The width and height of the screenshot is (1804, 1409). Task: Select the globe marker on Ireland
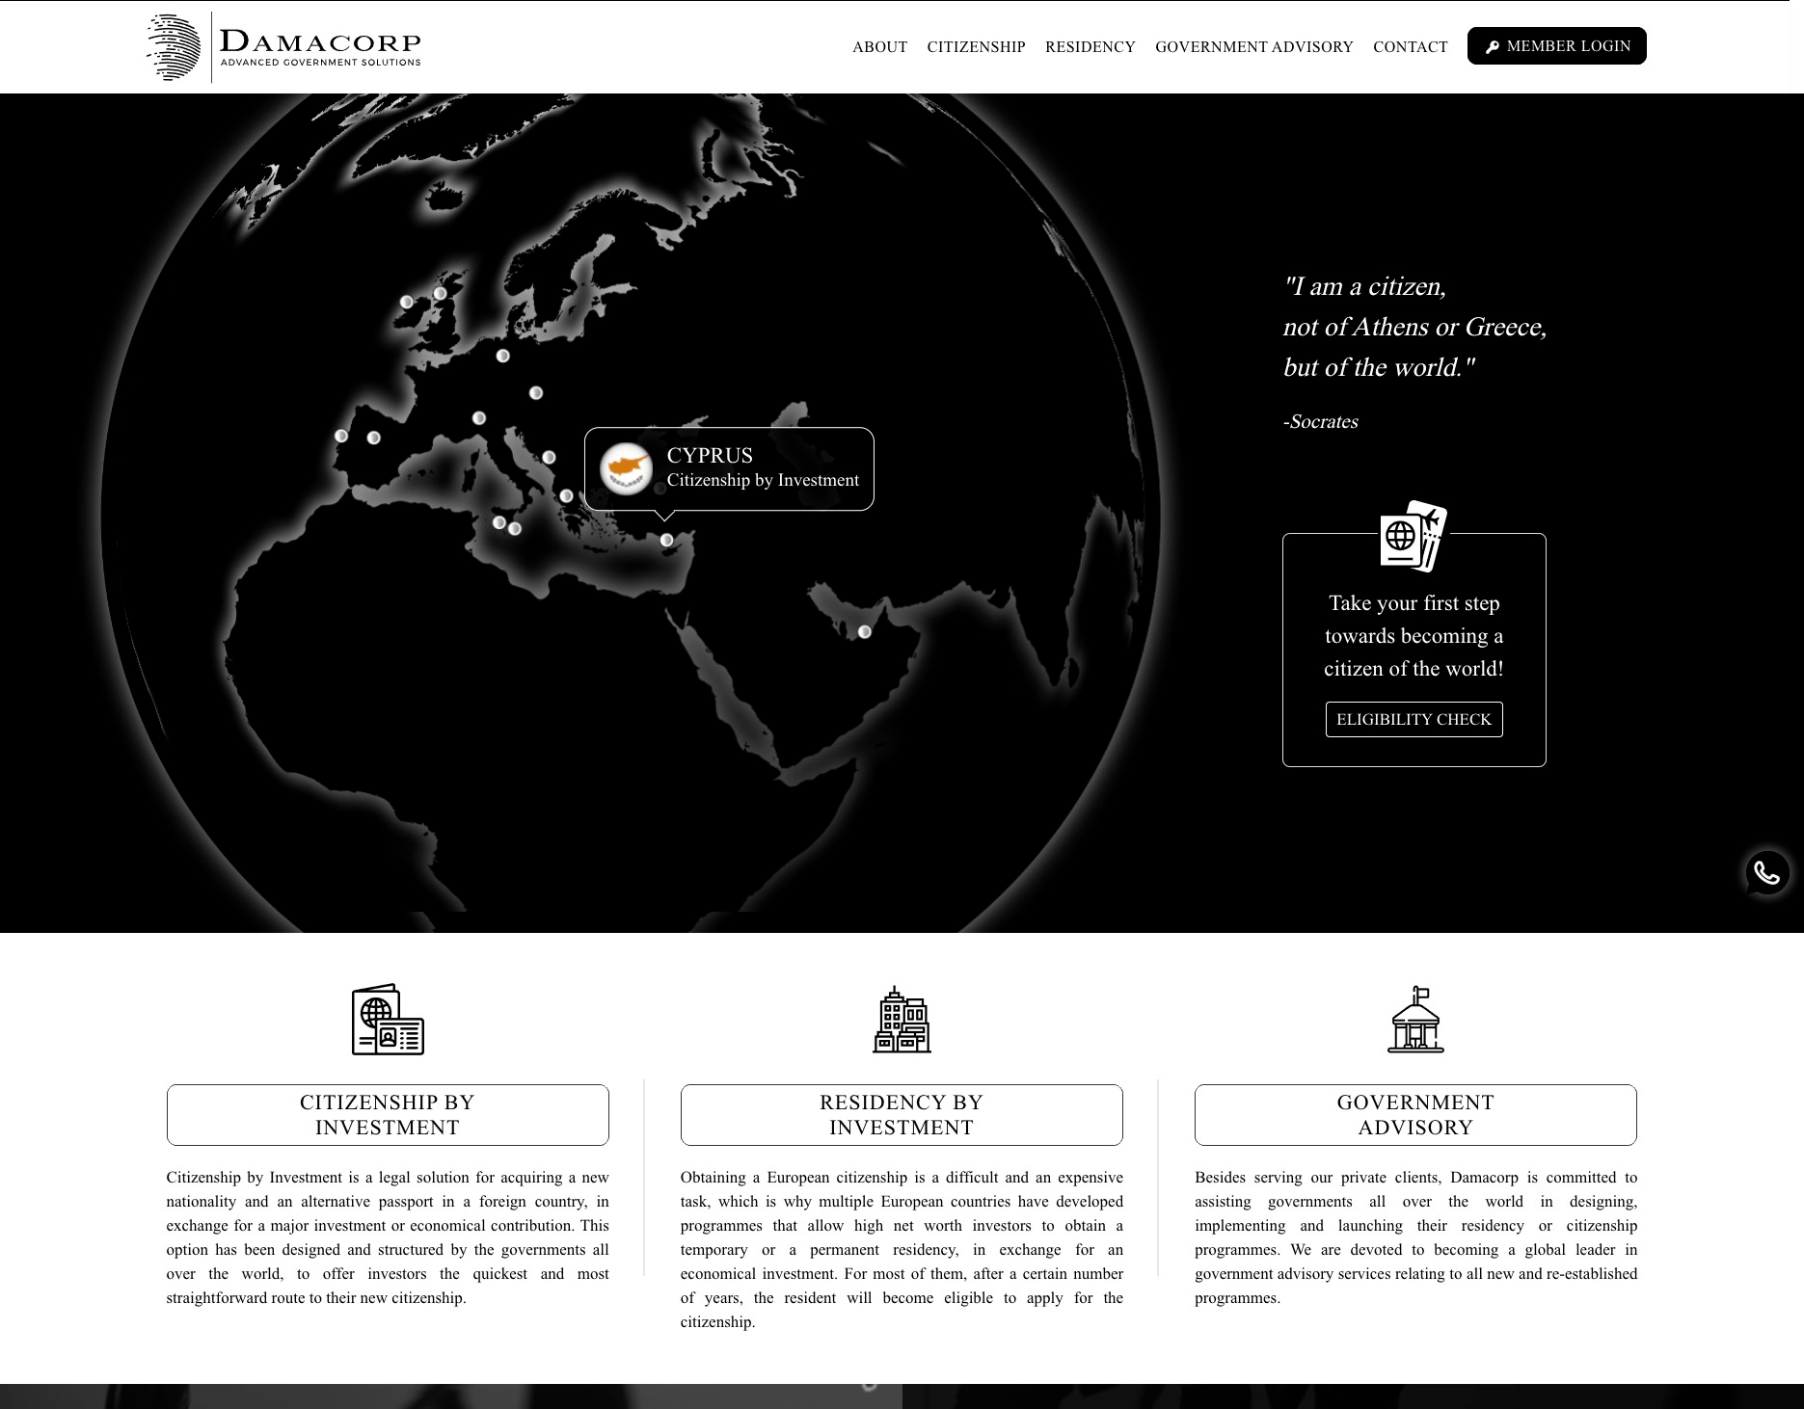click(407, 302)
